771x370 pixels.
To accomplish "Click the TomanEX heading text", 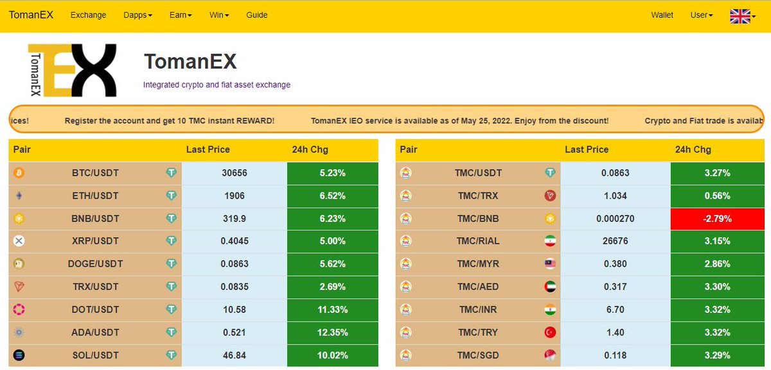I will [x=190, y=62].
